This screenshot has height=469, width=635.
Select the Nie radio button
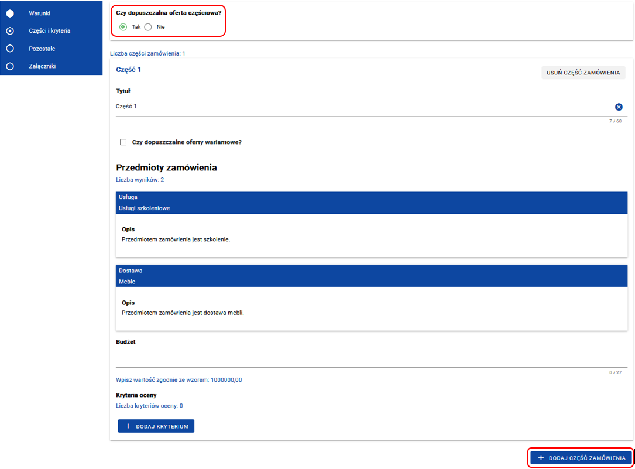coord(148,27)
